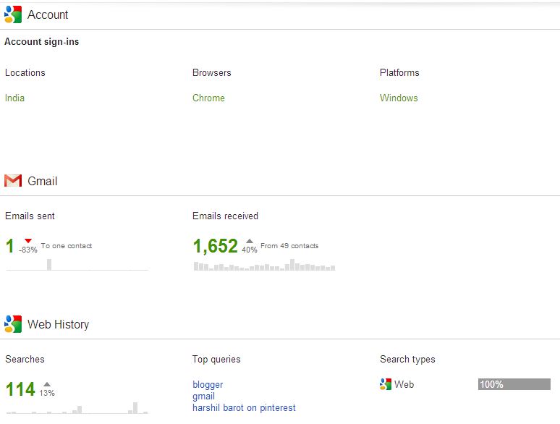Open the India location link

14,98
